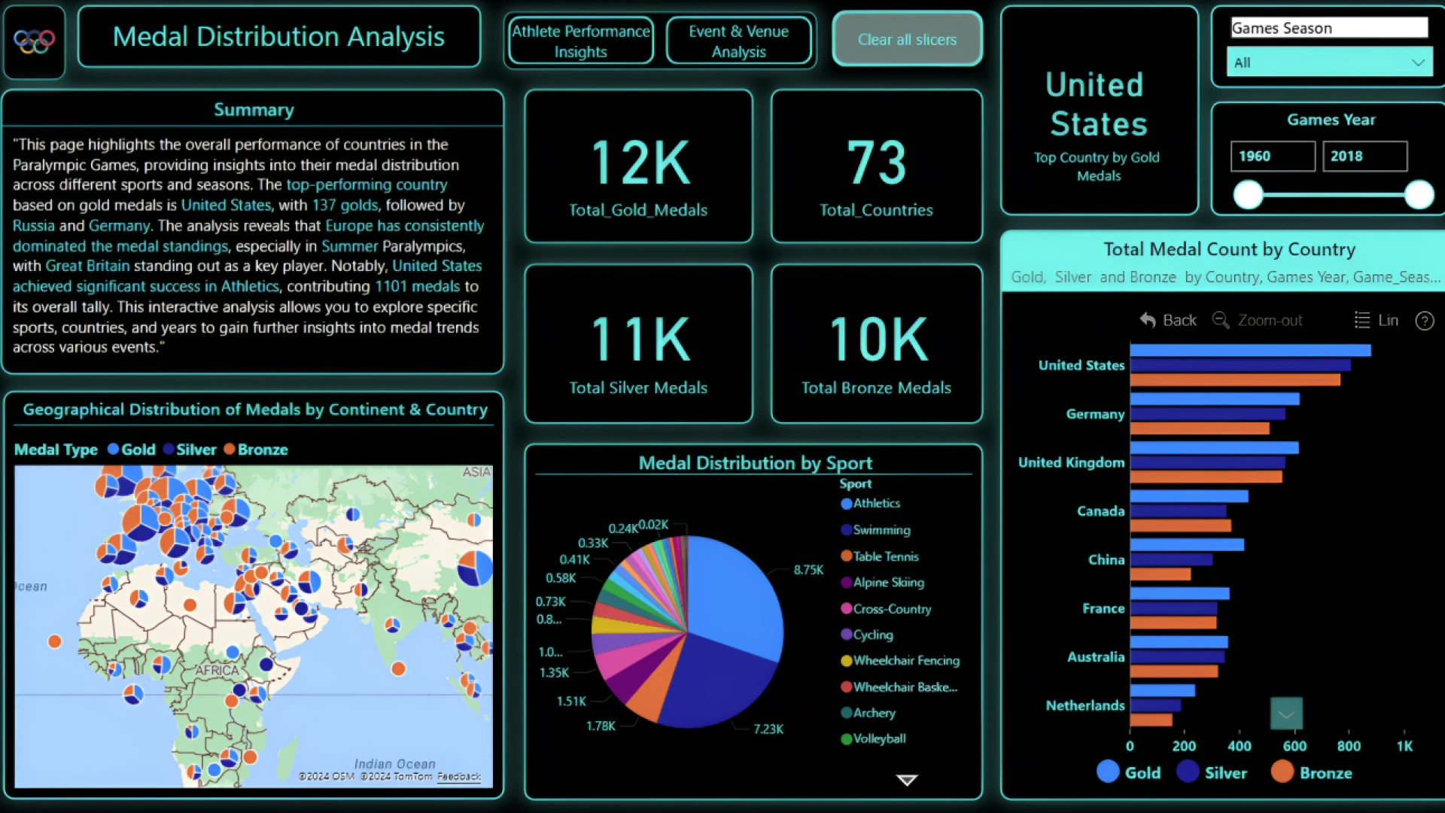This screenshot has width=1445, height=813.
Task: Click Silver medal type legend on map
Action: tap(190, 449)
